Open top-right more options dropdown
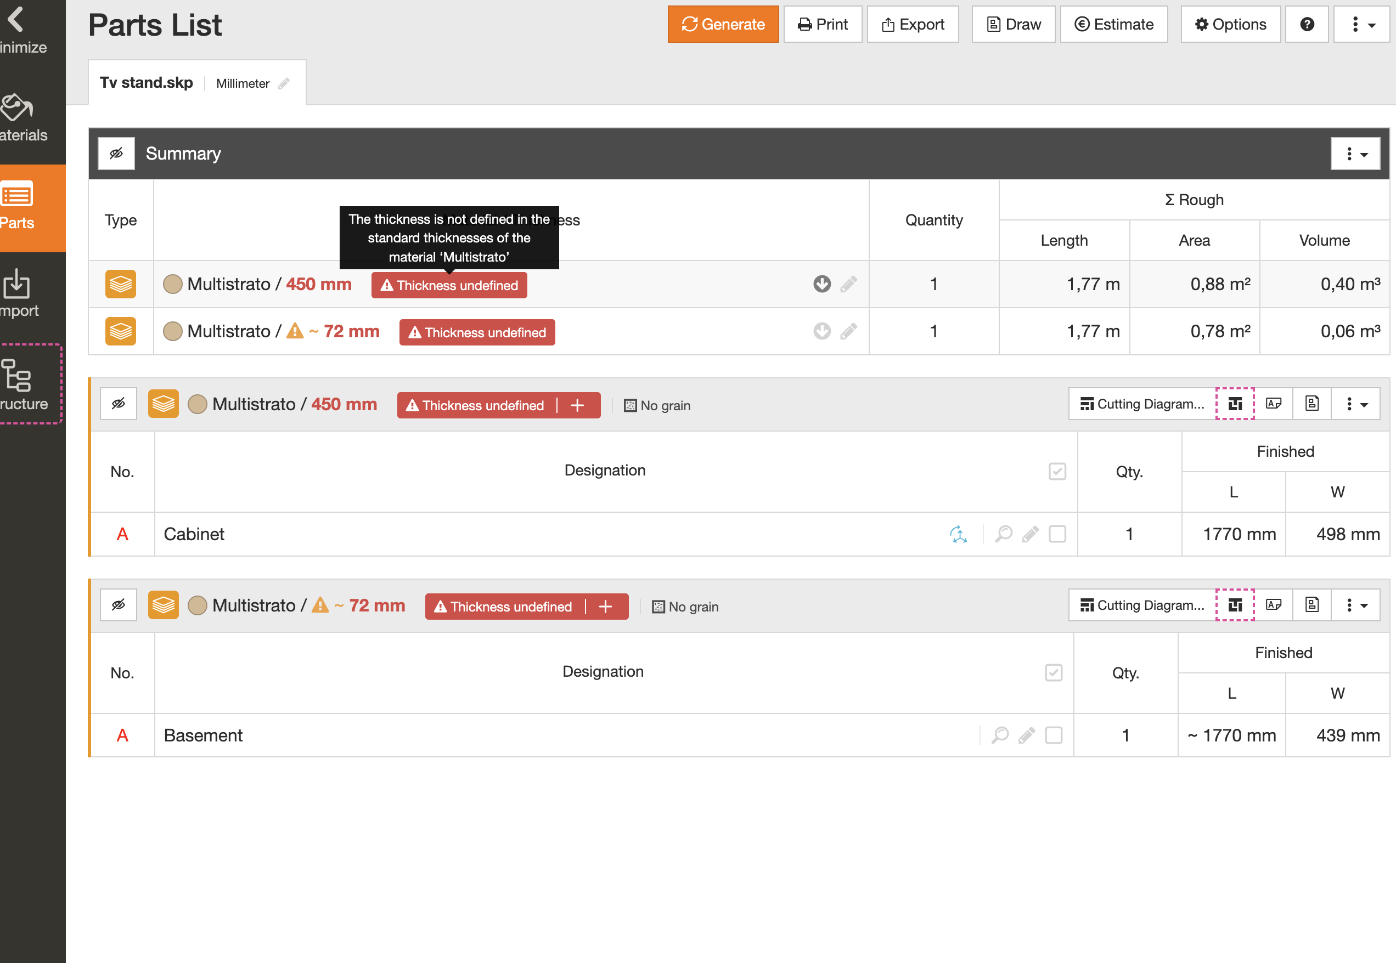Image resolution: width=1396 pixels, height=963 pixels. point(1362,24)
